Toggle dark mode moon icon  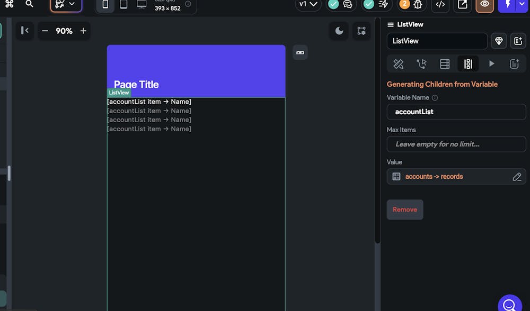pyautogui.click(x=339, y=31)
